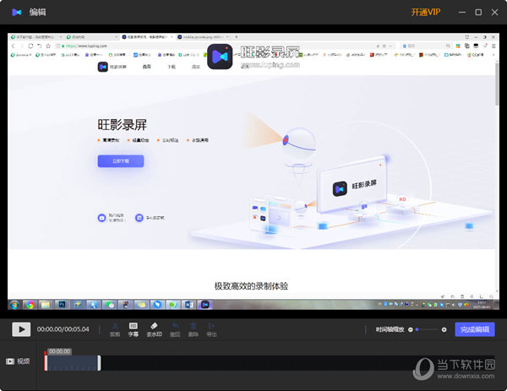
Task: Select the 去水印 watermark eraser tool
Action: click(x=155, y=329)
